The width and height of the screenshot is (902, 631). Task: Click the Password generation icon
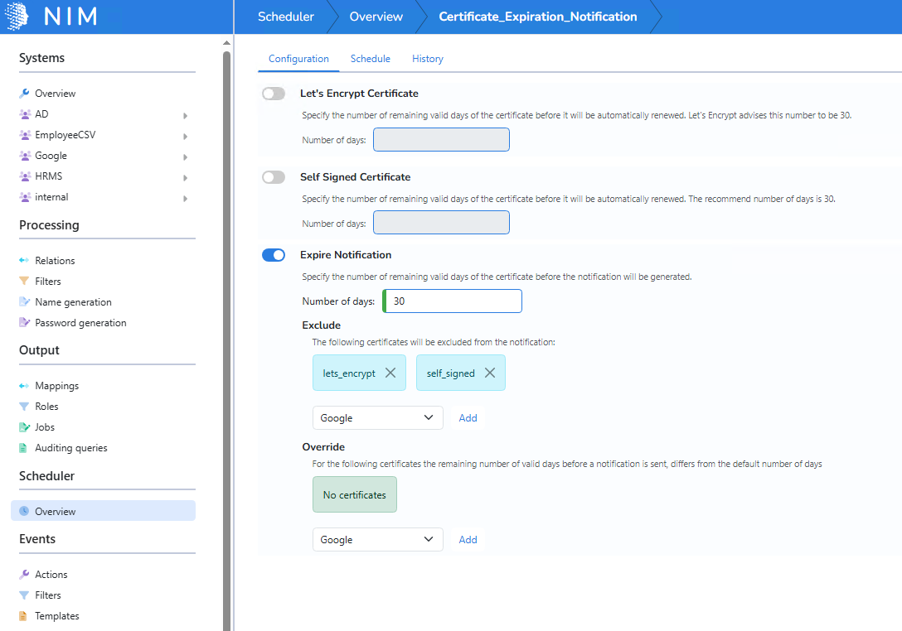point(24,323)
